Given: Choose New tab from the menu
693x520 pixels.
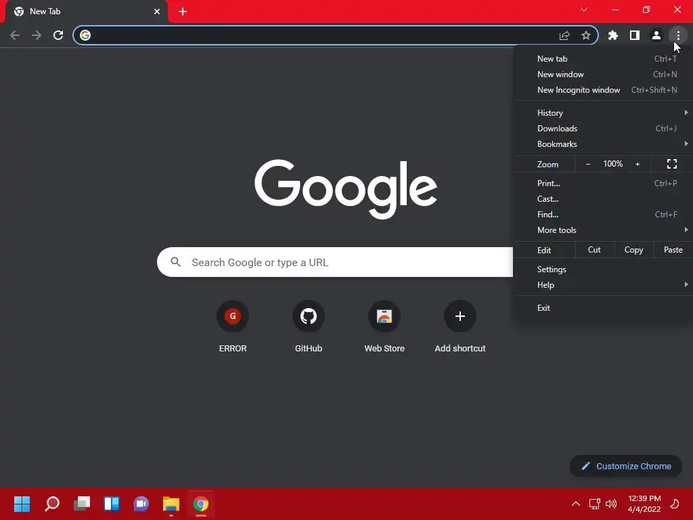Looking at the screenshot, I should click(x=603, y=59).
